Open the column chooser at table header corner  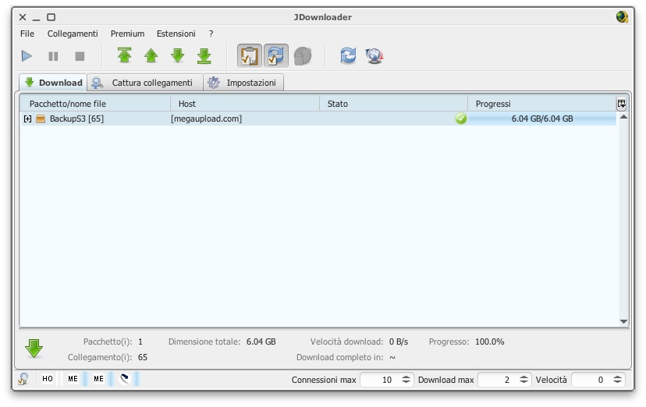pyautogui.click(x=621, y=104)
